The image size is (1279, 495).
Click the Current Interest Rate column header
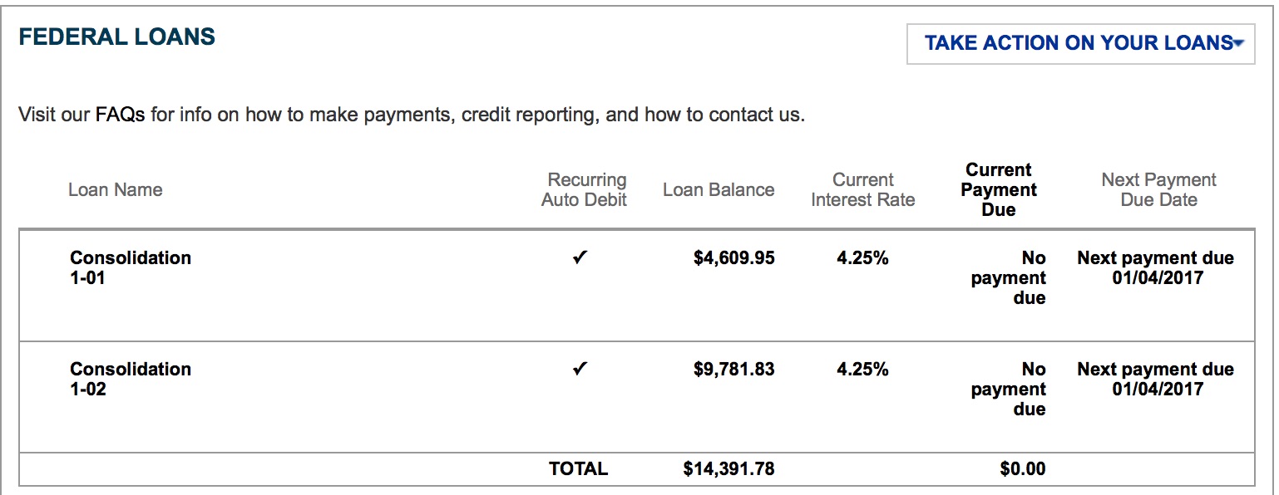pos(863,190)
